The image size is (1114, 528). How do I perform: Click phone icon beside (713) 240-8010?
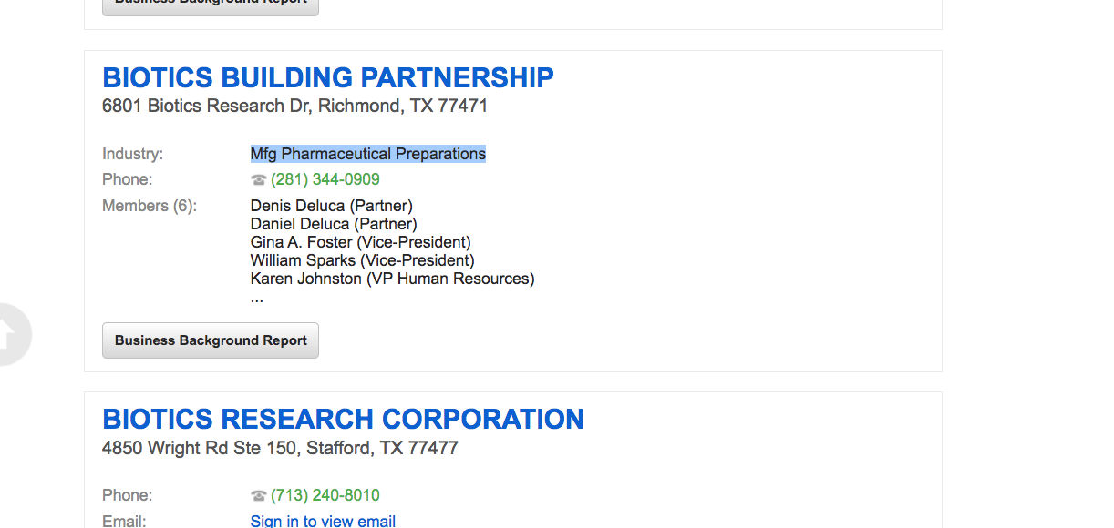259,496
